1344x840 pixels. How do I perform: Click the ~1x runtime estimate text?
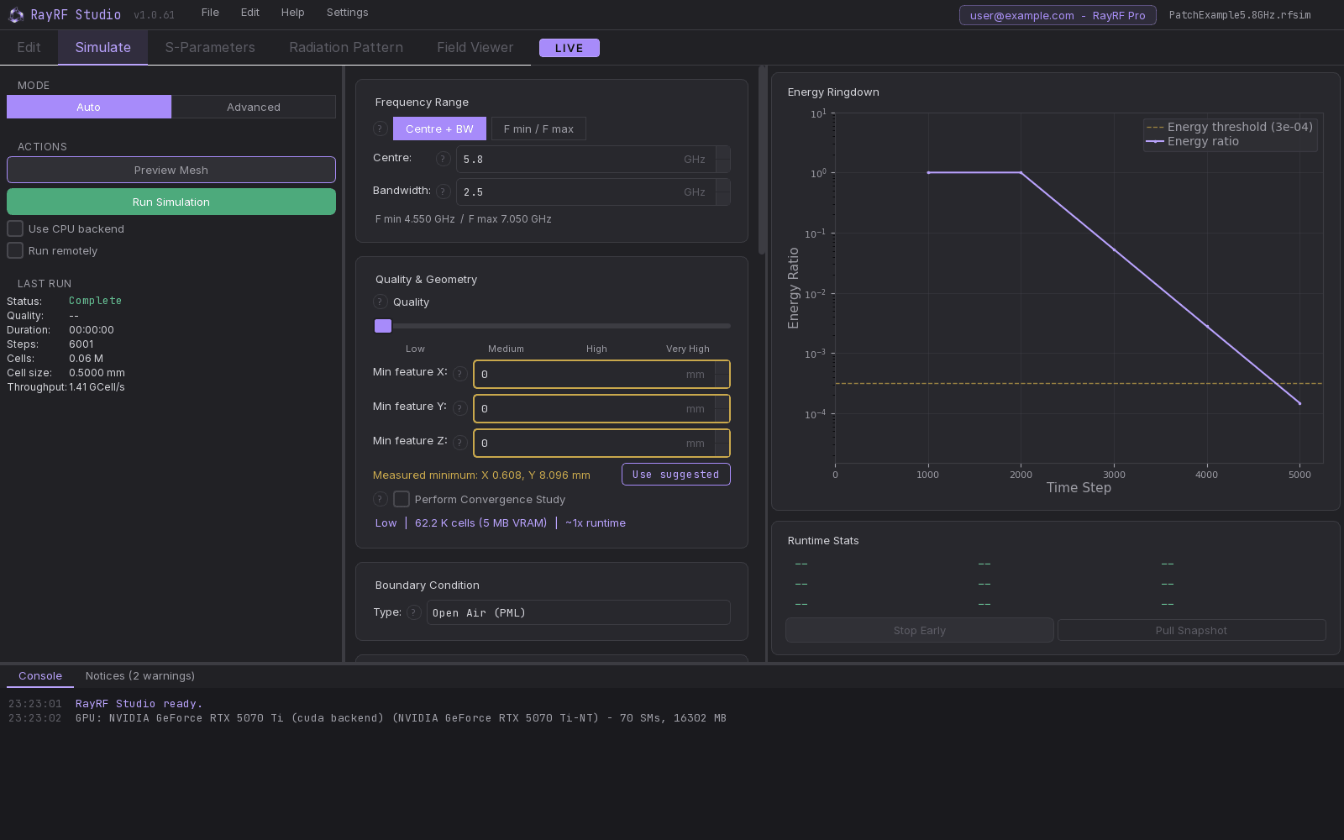(x=596, y=522)
